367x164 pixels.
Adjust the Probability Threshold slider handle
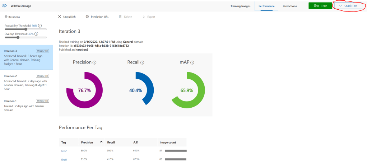(26, 29)
